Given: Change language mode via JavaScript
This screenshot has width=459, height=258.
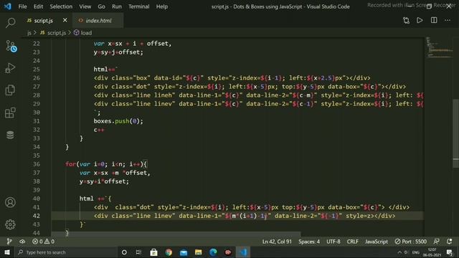Looking at the screenshot, I should (377, 242).
